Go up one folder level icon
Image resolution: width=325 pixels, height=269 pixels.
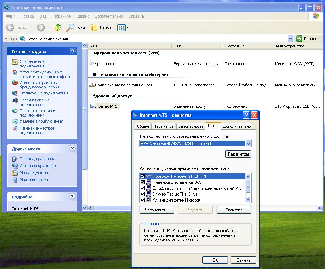coord(58,27)
